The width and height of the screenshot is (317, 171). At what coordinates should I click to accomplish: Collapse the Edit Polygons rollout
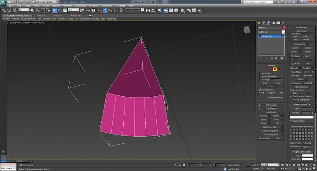[x=260, y=109]
